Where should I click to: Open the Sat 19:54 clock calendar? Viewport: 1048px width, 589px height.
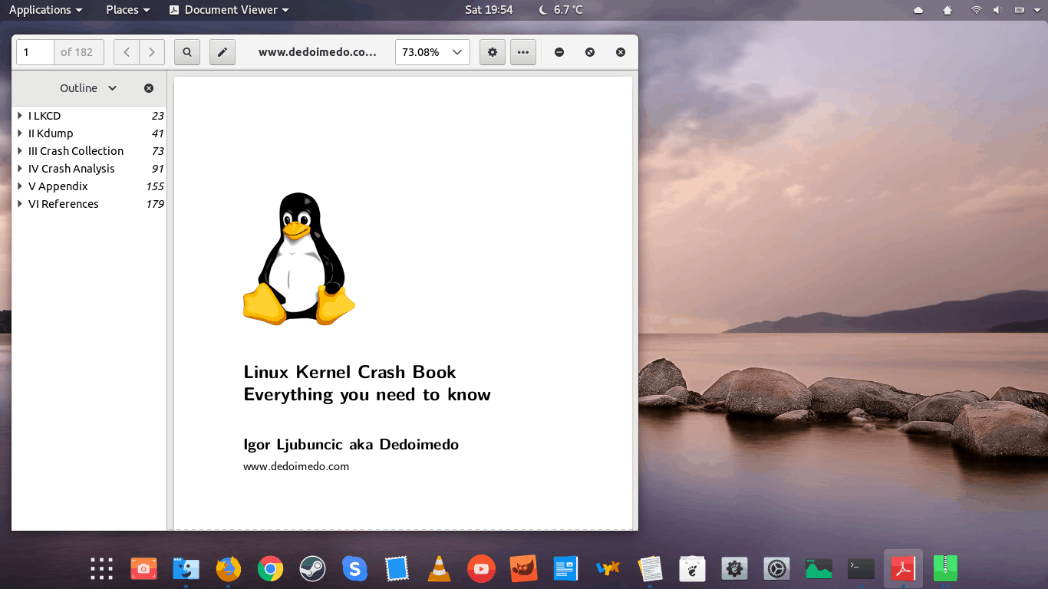point(489,10)
